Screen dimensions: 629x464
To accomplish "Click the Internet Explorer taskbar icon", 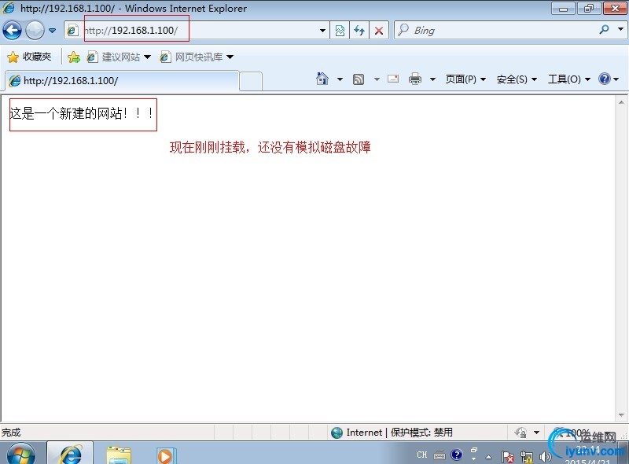I will click(x=70, y=454).
